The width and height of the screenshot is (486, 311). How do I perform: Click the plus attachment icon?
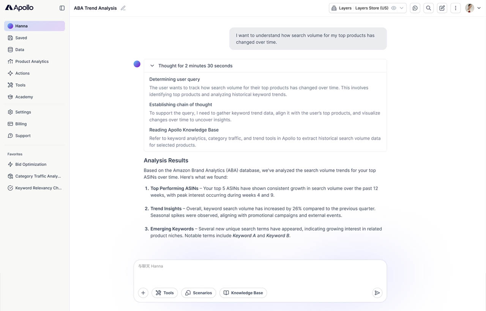(x=143, y=293)
